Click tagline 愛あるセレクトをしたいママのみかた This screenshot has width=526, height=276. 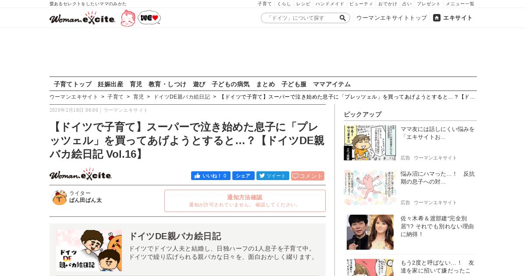[88, 4]
